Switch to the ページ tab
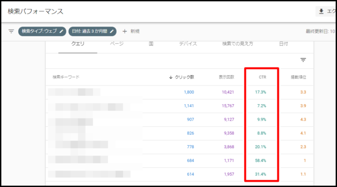 pos(117,44)
